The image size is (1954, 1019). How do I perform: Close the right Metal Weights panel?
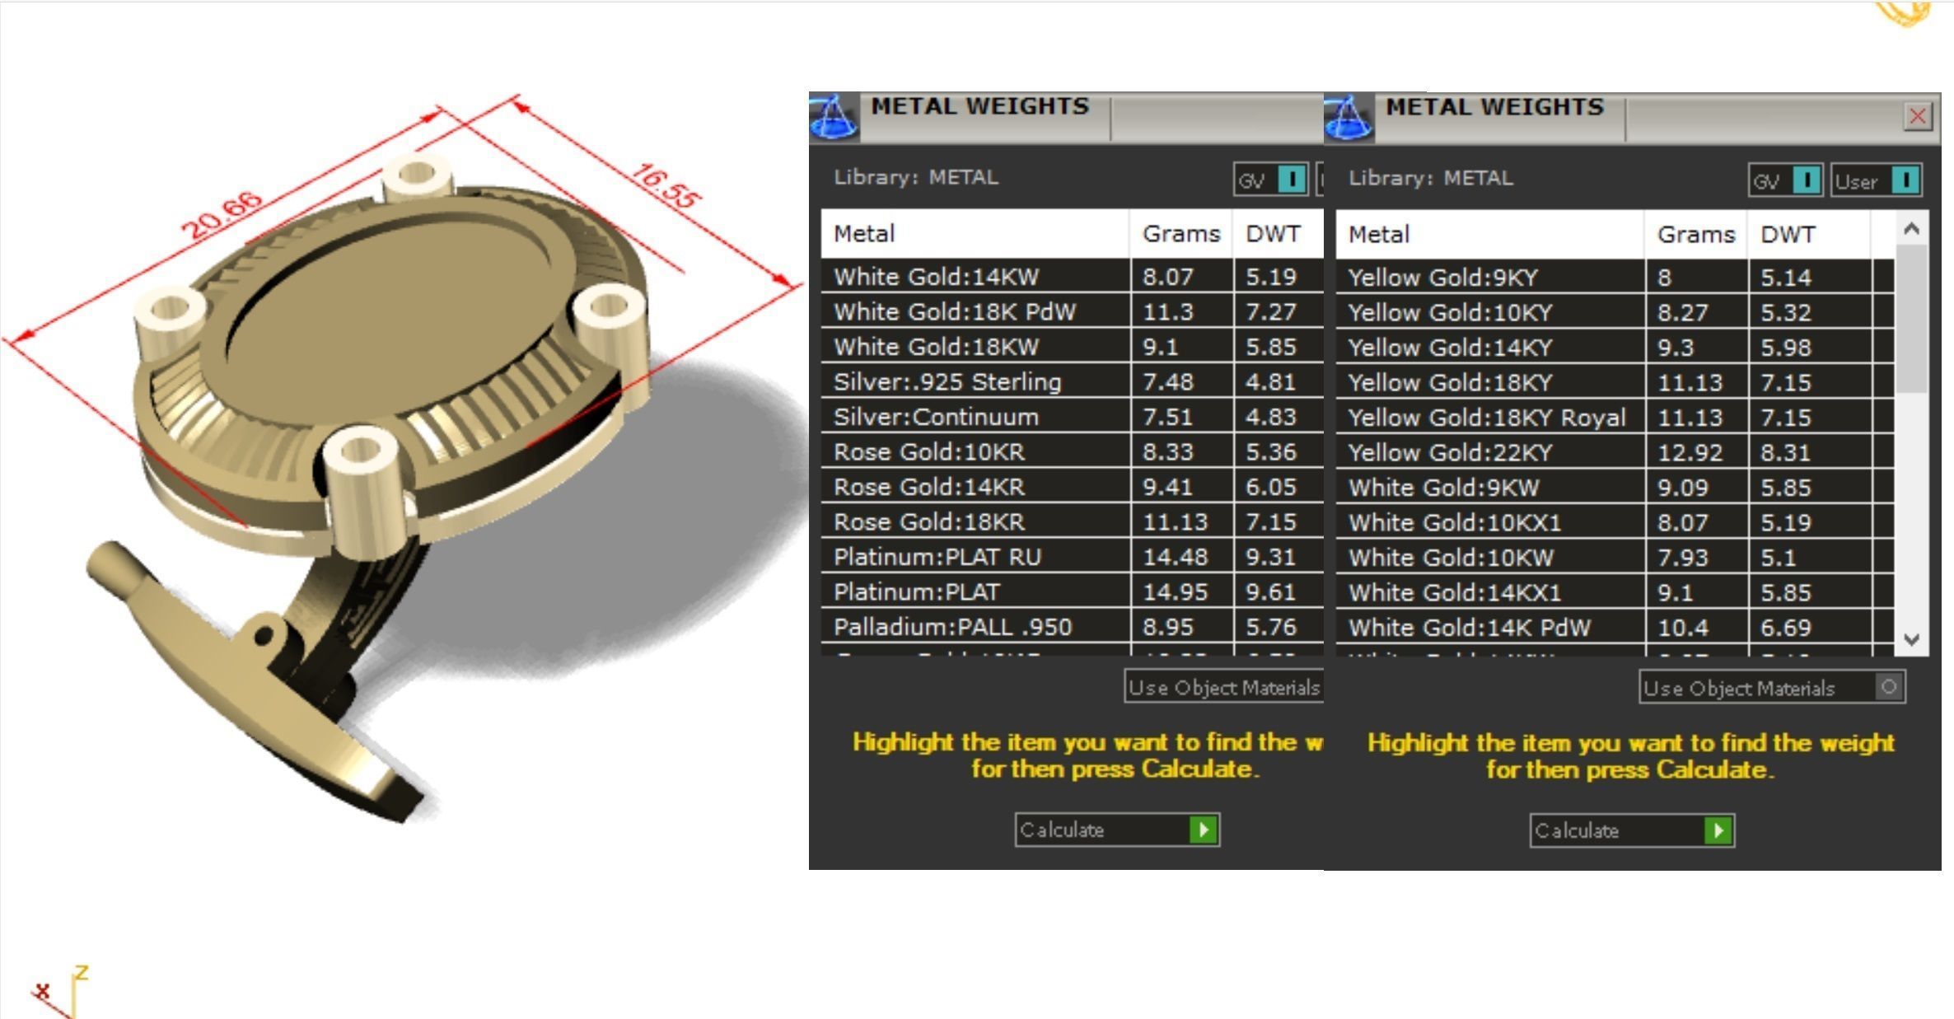1917,116
